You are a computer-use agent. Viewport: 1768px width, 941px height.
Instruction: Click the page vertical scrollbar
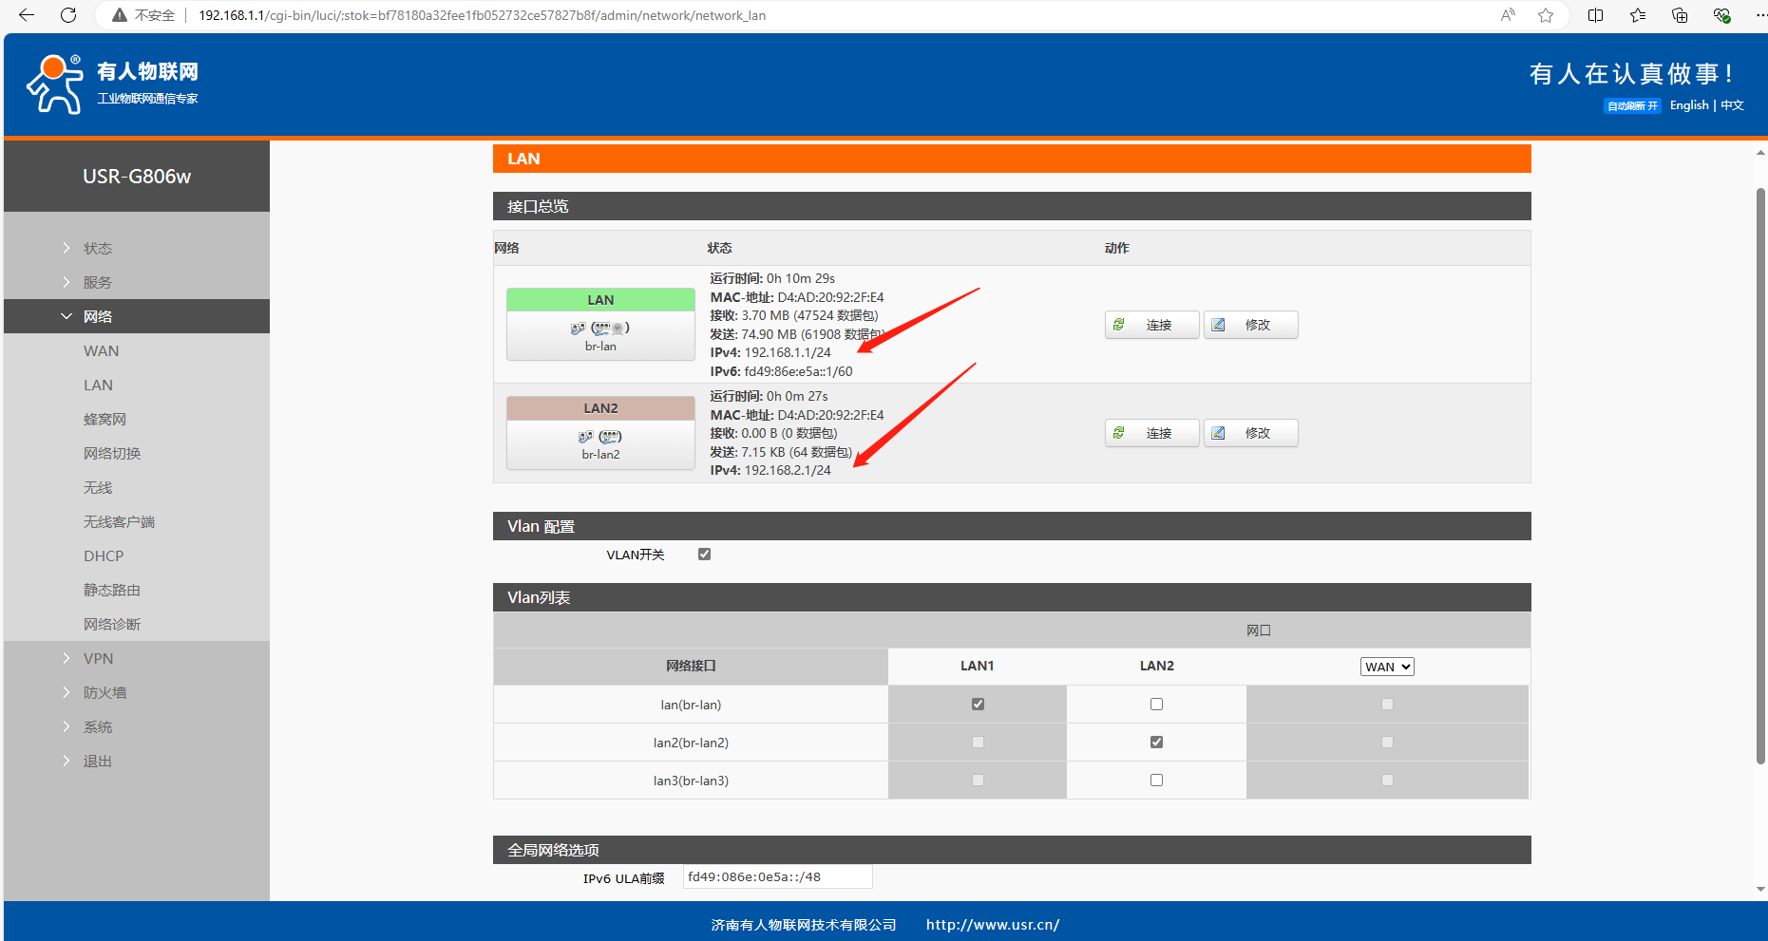pos(1759,475)
